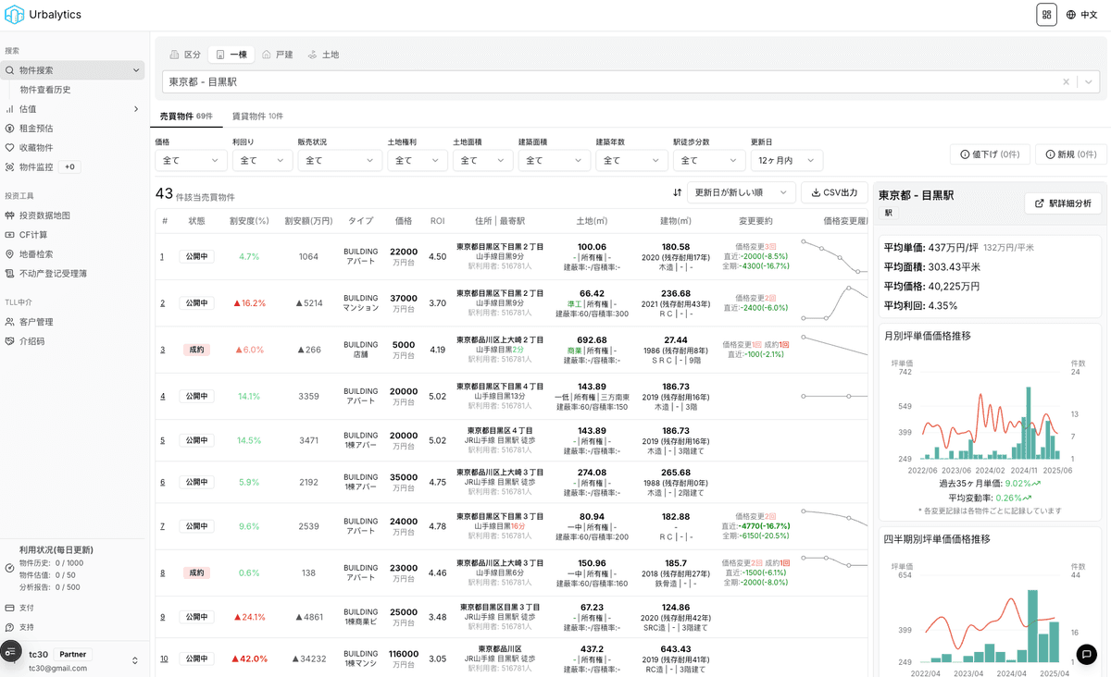Open the 建築面積 filter dropdown
The image size is (1111, 677).
[x=554, y=161]
